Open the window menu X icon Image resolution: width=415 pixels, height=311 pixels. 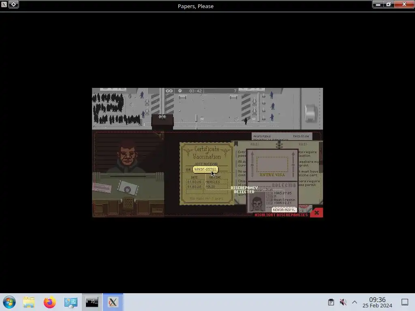(4, 4)
